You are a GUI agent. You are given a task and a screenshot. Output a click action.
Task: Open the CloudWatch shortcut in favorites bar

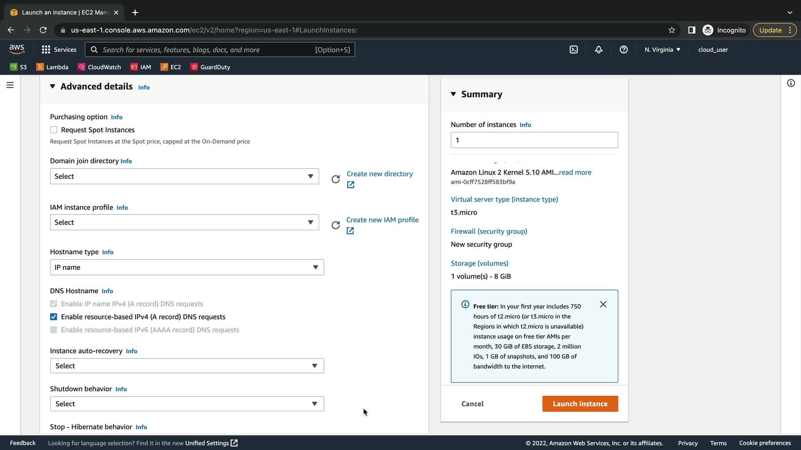point(99,67)
